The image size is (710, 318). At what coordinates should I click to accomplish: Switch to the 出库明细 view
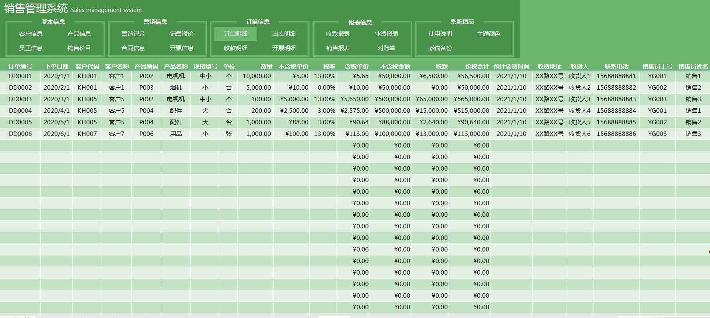pyautogui.click(x=284, y=34)
